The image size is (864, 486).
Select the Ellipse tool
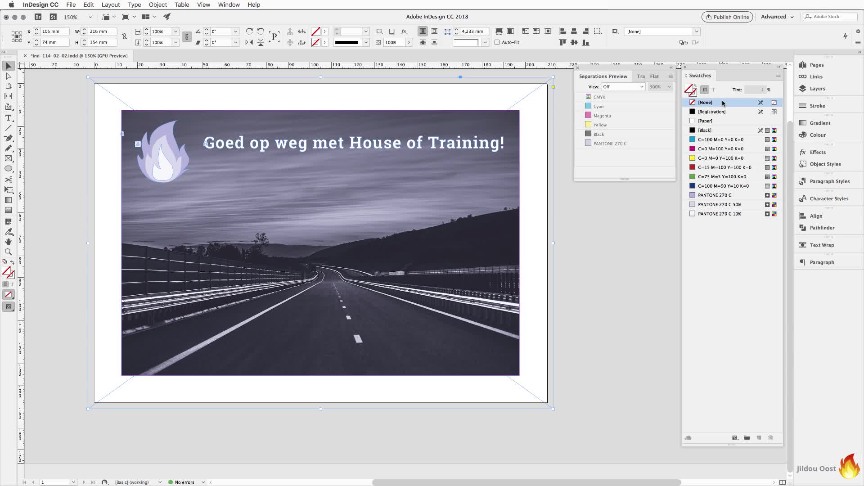pyautogui.click(x=8, y=169)
